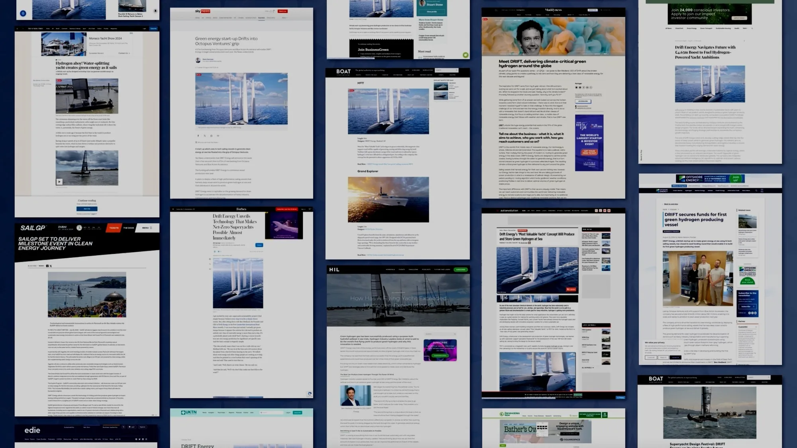Click the UKTN logo
797x448 pixels.
(x=189, y=413)
